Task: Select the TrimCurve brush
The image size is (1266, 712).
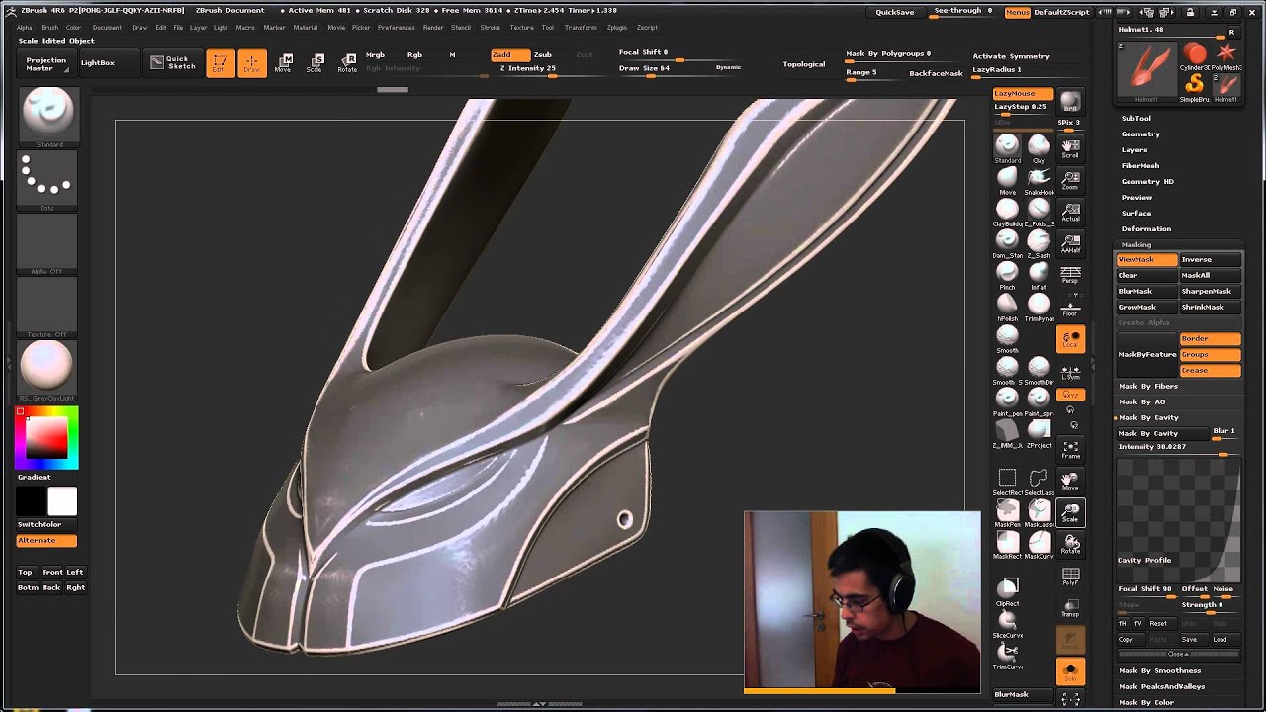Action: tap(1007, 655)
